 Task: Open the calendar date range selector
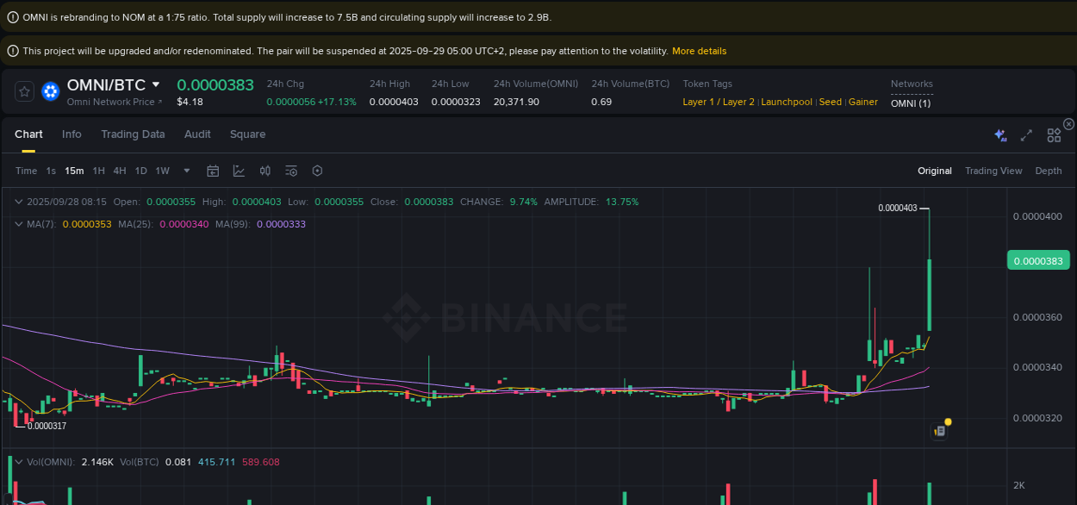pyautogui.click(x=213, y=171)
